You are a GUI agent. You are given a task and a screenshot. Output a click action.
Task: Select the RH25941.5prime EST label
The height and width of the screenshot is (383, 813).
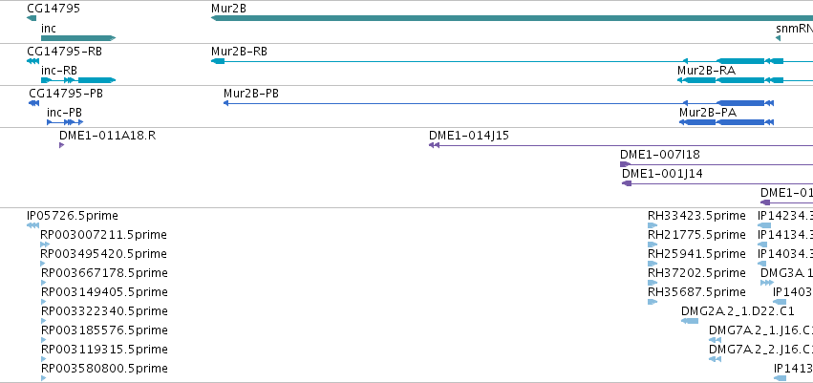[696, 254]
